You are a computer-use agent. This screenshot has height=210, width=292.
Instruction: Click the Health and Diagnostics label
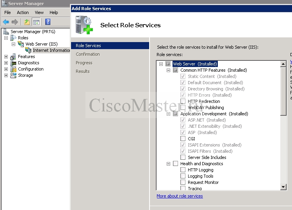202,164
